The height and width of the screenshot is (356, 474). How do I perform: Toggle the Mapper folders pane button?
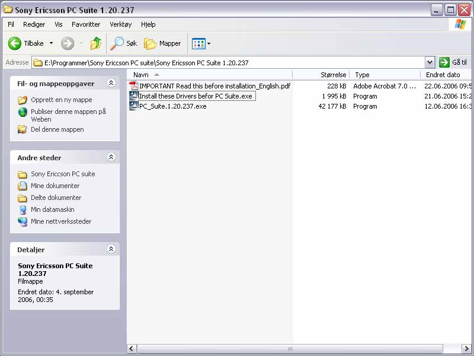(162, 43)
